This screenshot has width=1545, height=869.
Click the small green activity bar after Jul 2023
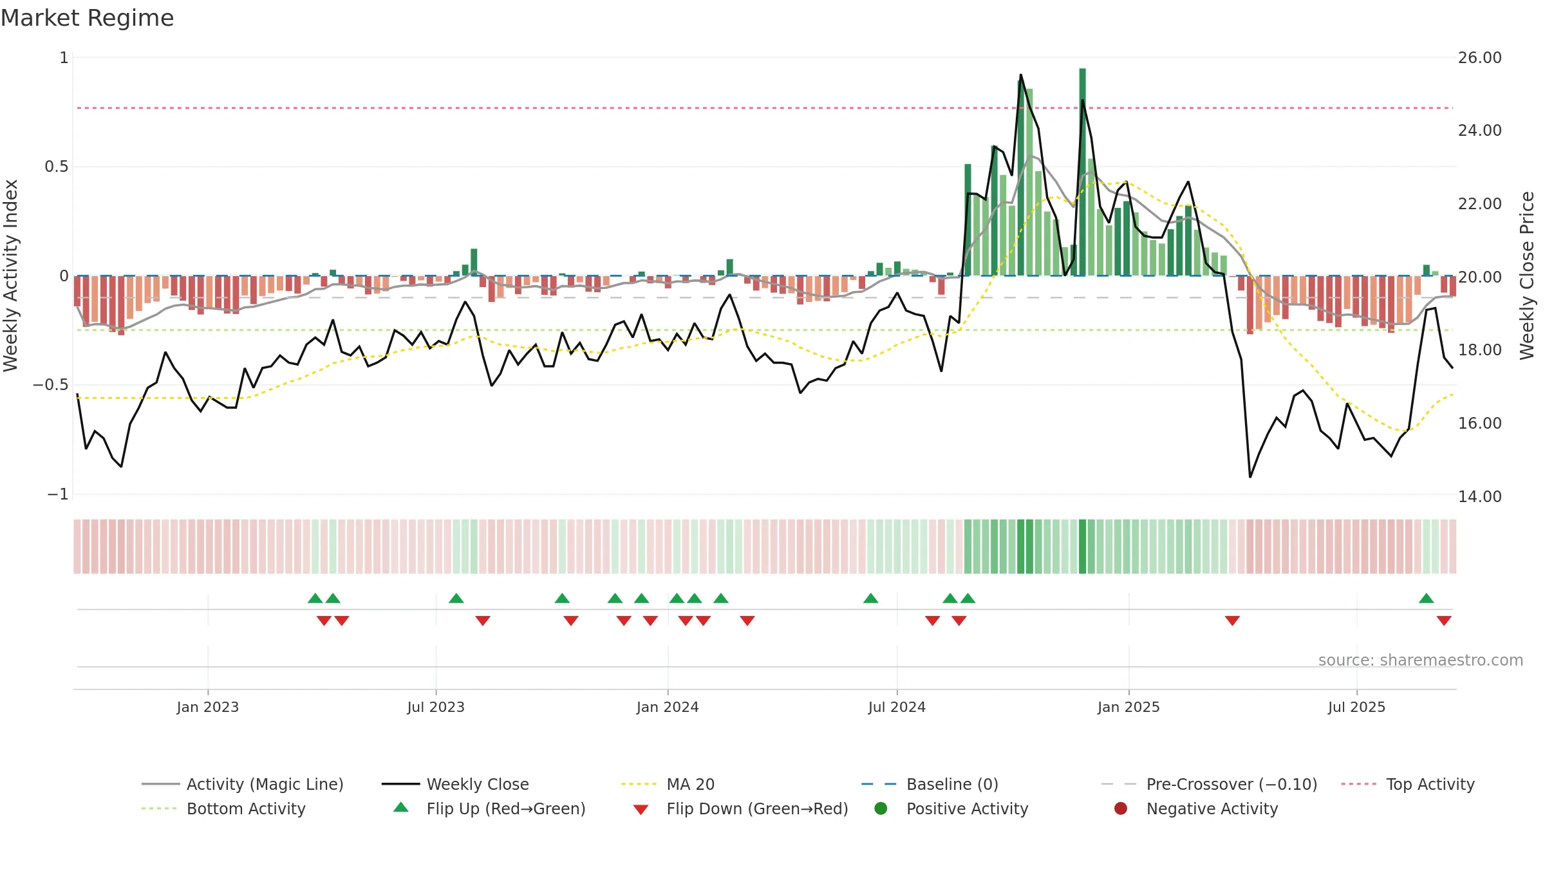(x=474, y=262)
